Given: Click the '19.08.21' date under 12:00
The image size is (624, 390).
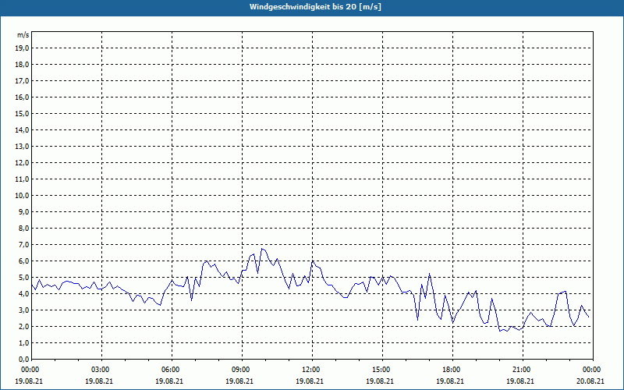Looking at the screenshot, I should 309,381.
